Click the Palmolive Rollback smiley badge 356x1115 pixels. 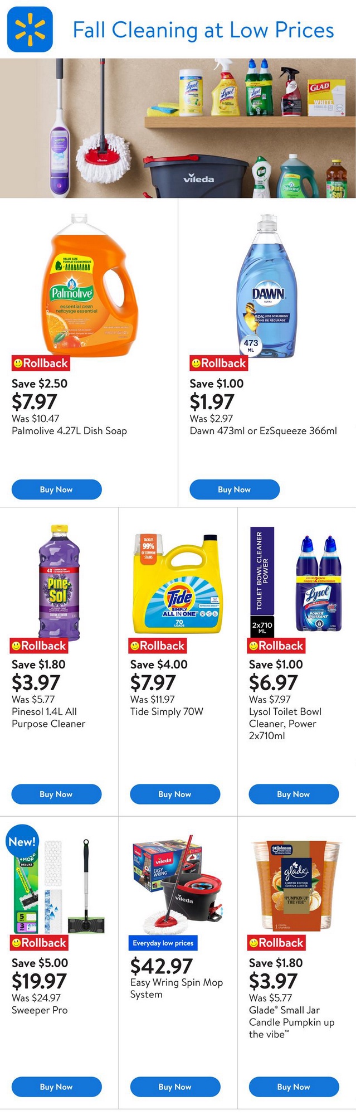click(x=41, y=363)
